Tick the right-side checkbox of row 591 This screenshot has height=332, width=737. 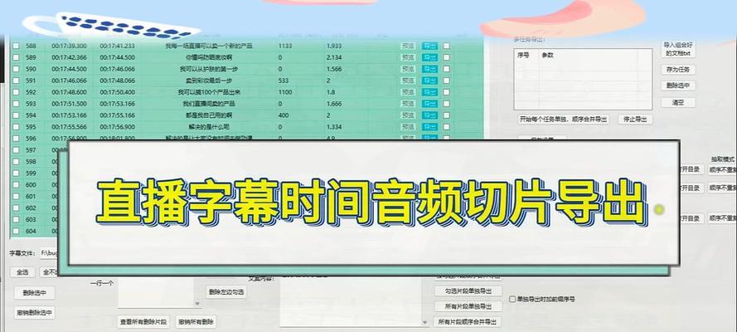click(446, 81)
